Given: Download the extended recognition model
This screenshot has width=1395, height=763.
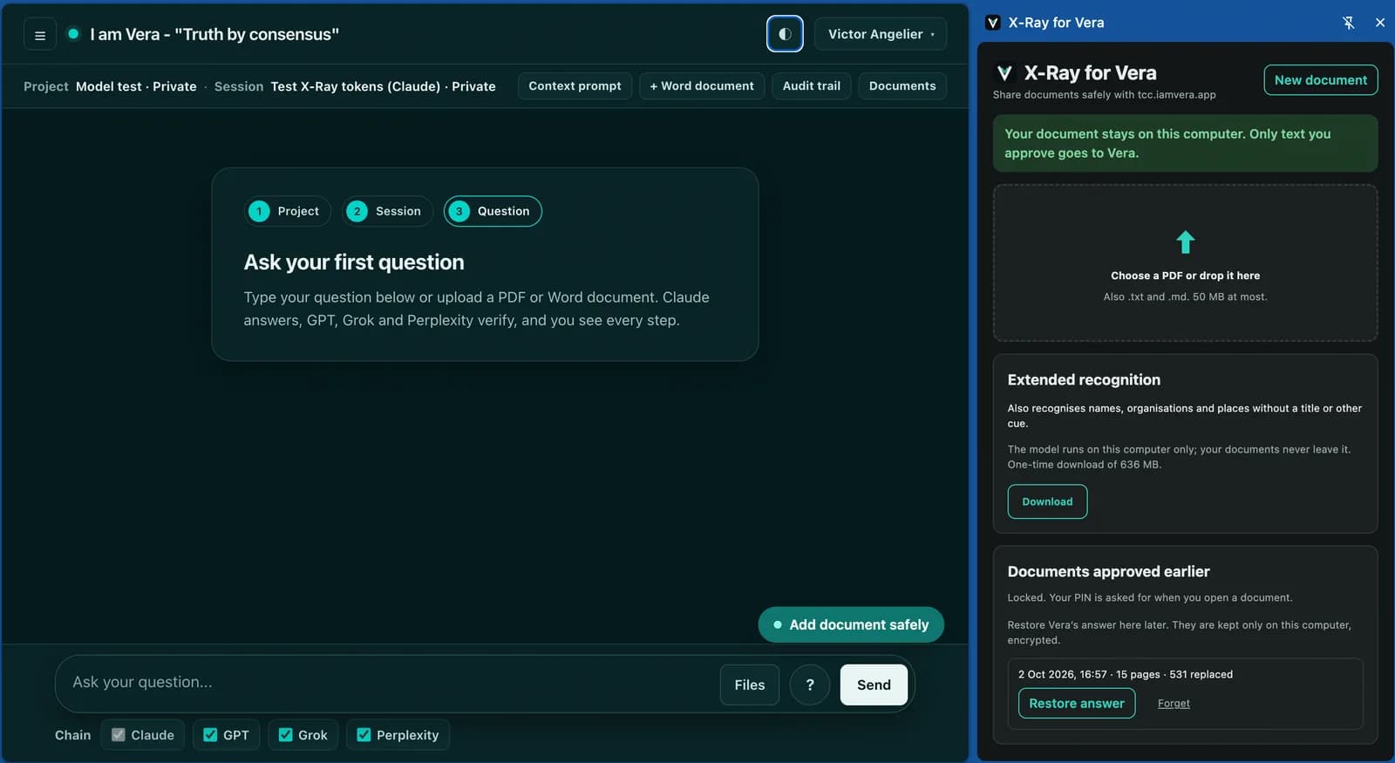Looking at the screenshot, I should (x=1047, y=501).
